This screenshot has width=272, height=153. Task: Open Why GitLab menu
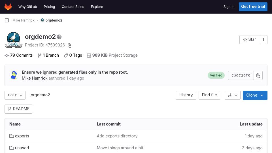click(x=28, y=7)
